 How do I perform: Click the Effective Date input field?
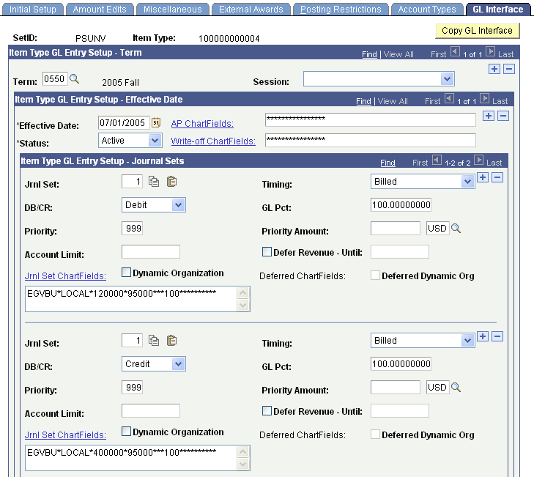pos(124,122)
